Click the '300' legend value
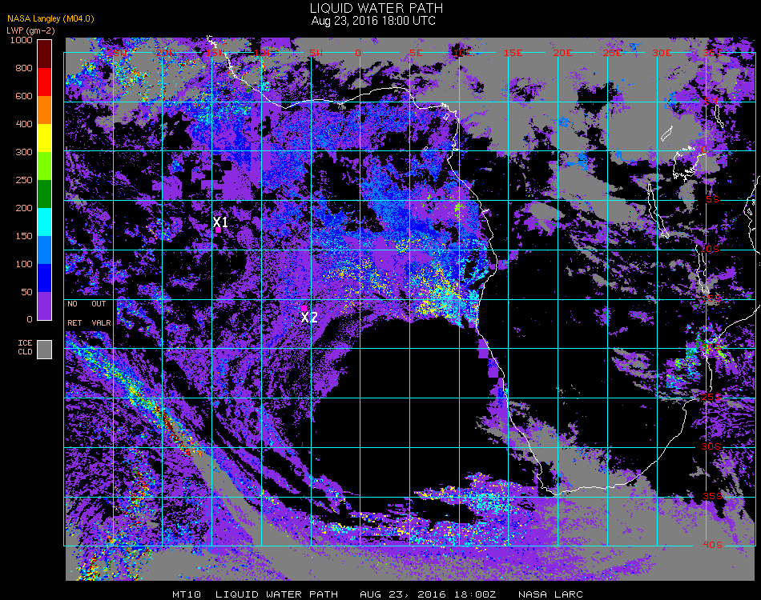761x600 pixels. pyautogui.click(x=24, y=152)
